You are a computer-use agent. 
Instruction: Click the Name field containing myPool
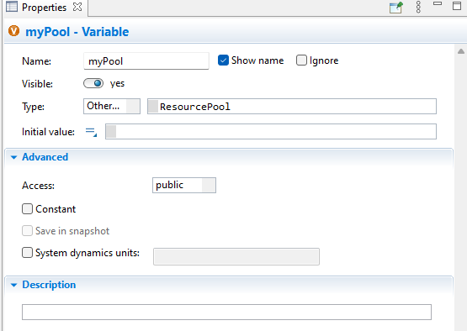(x=146, y=61)
